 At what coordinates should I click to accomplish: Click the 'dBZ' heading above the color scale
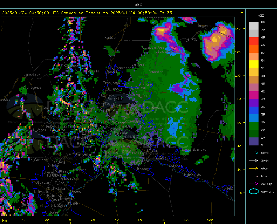pos(261,15)
